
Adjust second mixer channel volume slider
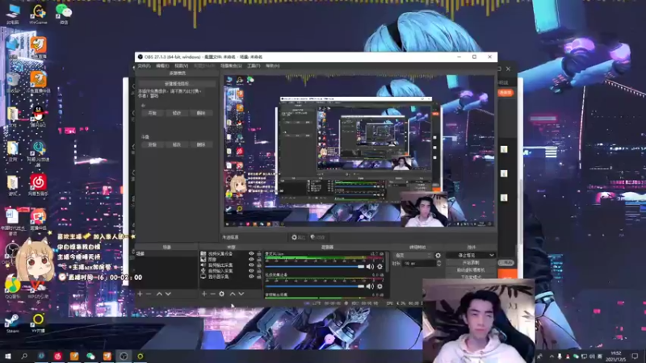(315, 286)
